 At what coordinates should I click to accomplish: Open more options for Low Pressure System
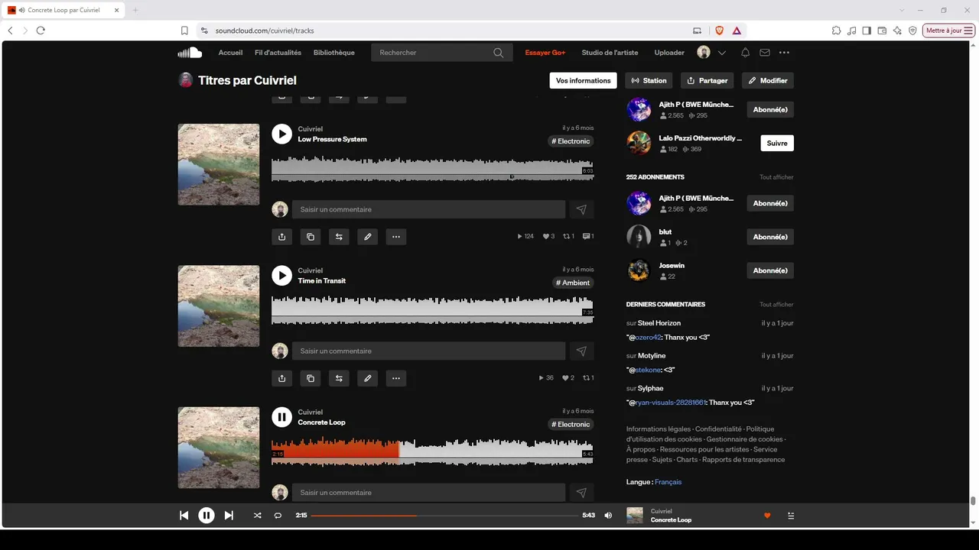click(x=396, y=237)
